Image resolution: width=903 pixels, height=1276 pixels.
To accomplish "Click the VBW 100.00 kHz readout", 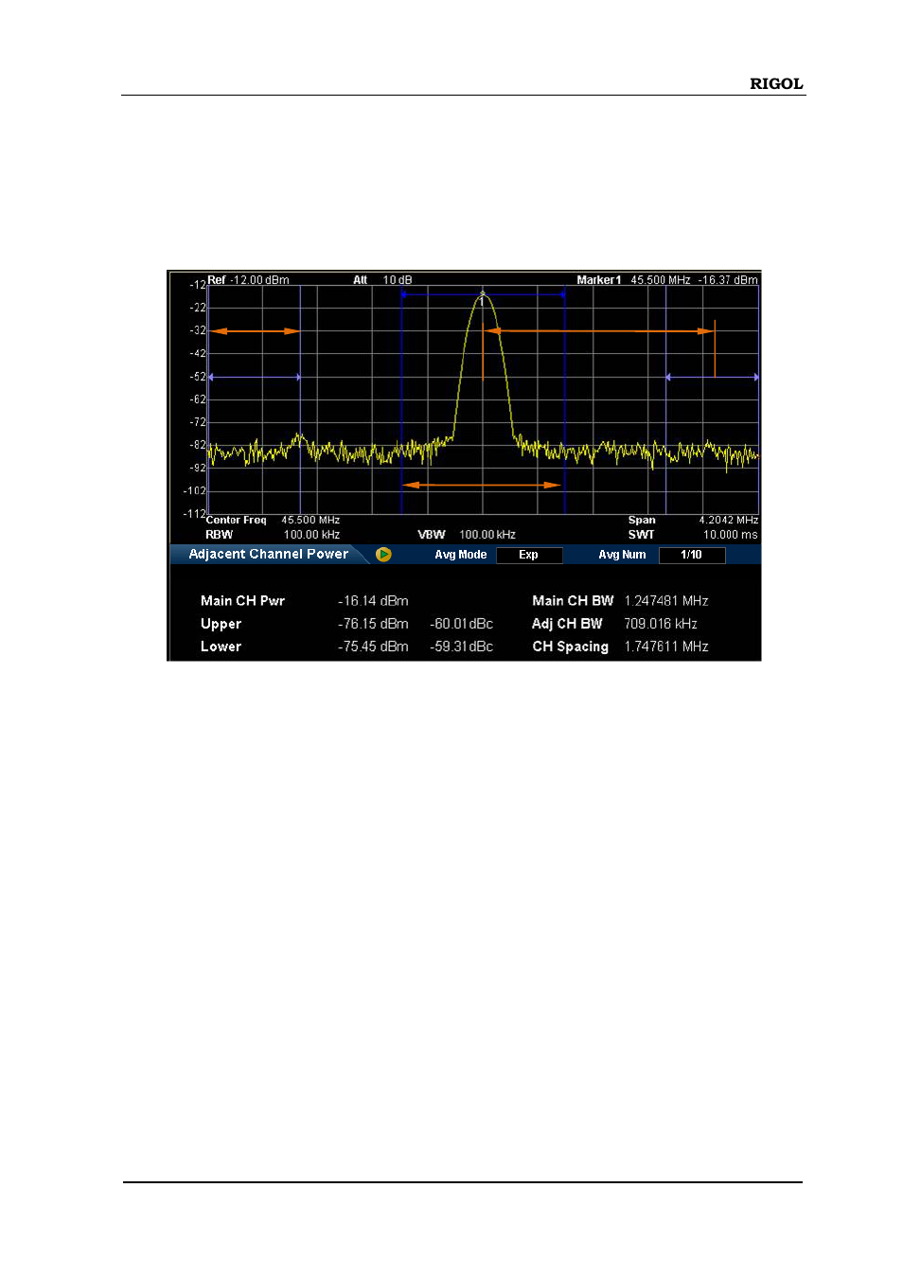I will pyautogui.click(x=487, y=535).
